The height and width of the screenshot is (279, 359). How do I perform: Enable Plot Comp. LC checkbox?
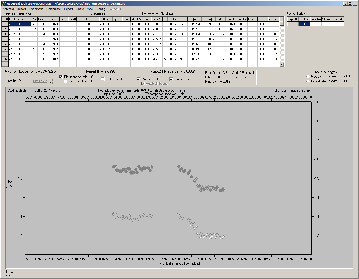tap(103, 79)
